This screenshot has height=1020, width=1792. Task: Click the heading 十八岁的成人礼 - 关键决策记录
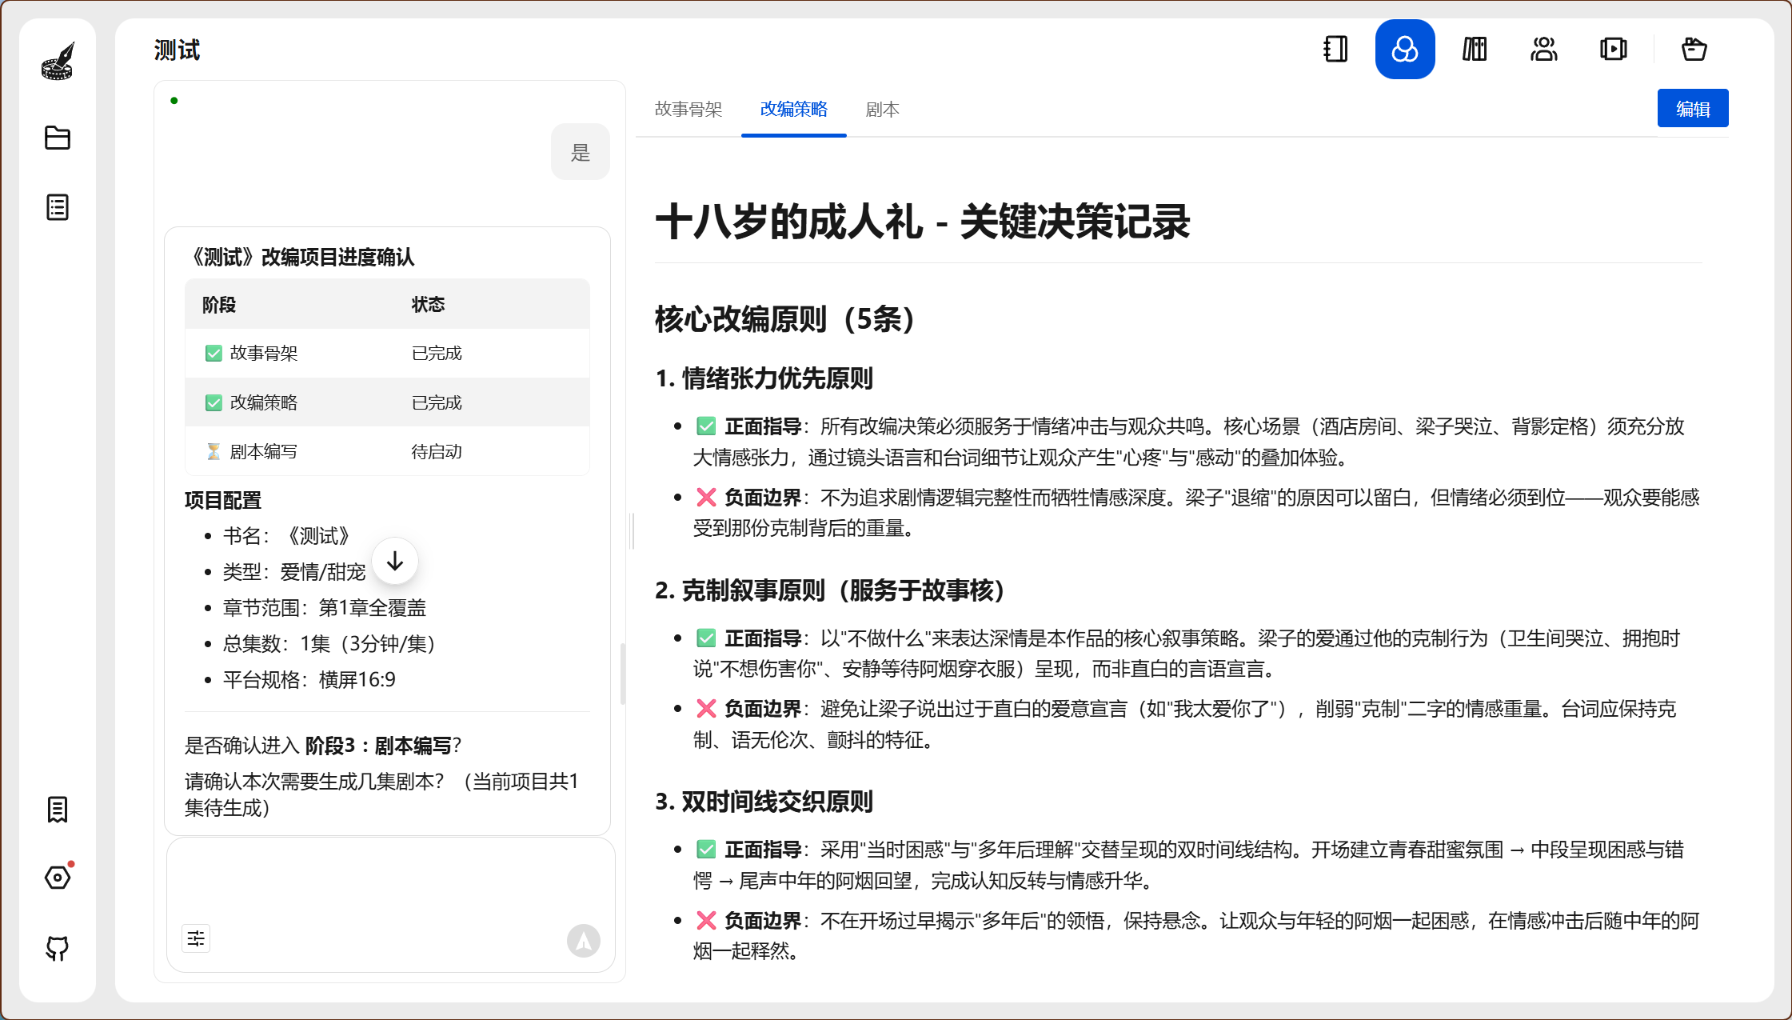coord(923,222)
